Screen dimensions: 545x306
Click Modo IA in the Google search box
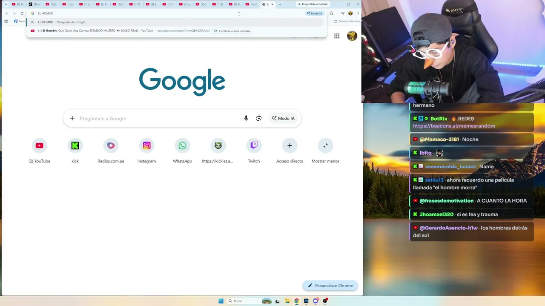[284, 118]
